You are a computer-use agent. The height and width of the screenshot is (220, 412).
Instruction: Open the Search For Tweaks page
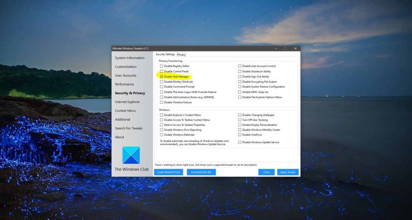(x=128, y=128)
